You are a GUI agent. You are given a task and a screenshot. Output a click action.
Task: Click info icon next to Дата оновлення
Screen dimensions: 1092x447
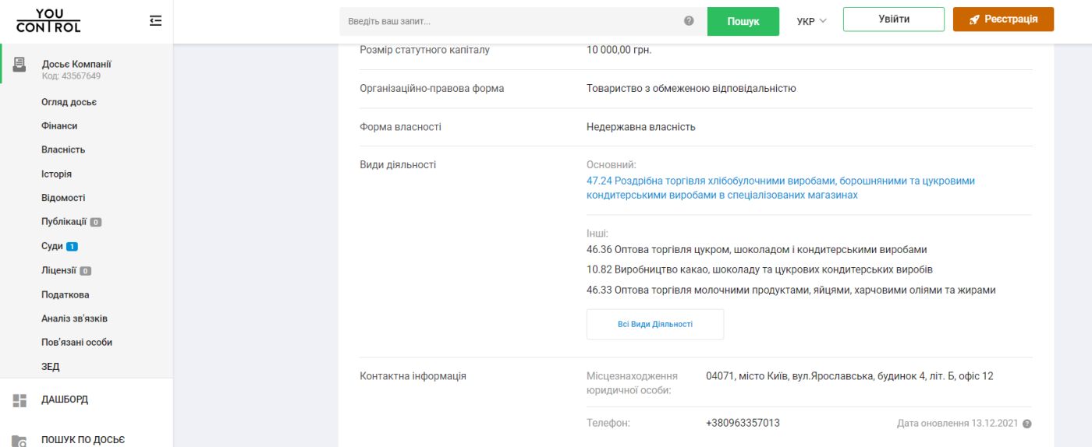tap(1026, 424)
